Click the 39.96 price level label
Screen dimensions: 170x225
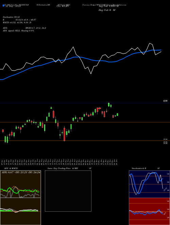coord(165,139)
